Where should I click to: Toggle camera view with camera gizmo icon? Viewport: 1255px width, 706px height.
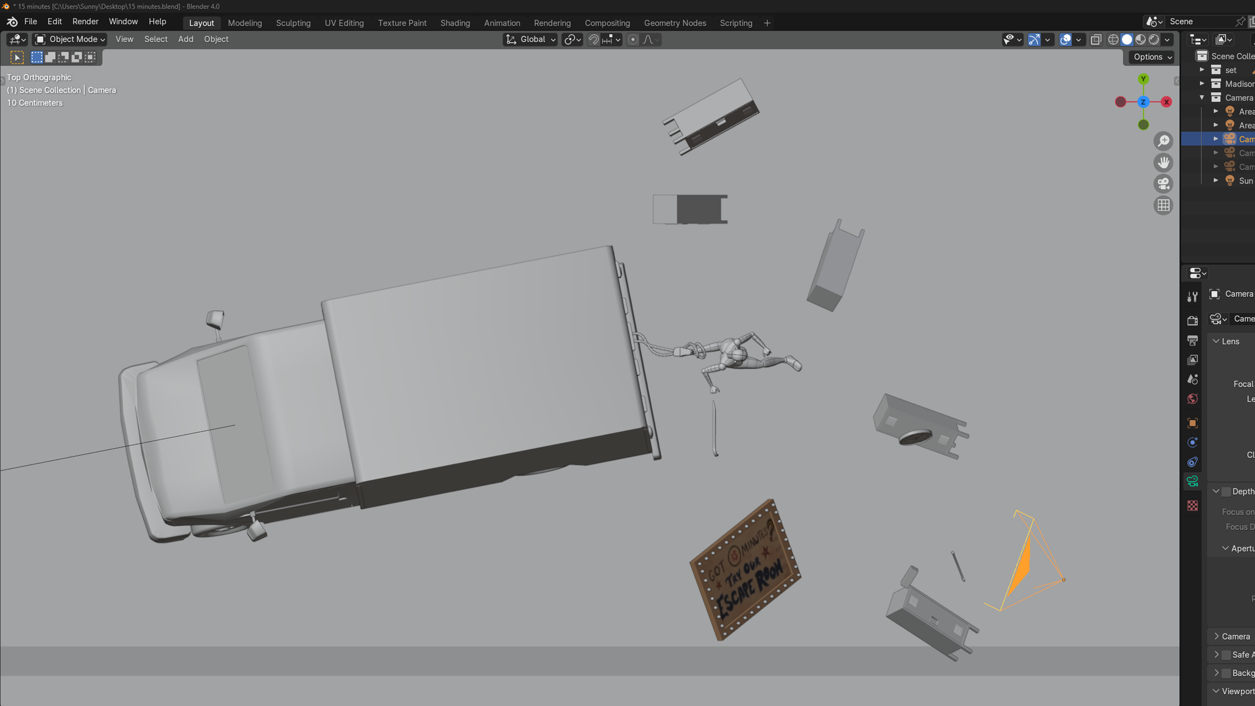coord(1163,184)
